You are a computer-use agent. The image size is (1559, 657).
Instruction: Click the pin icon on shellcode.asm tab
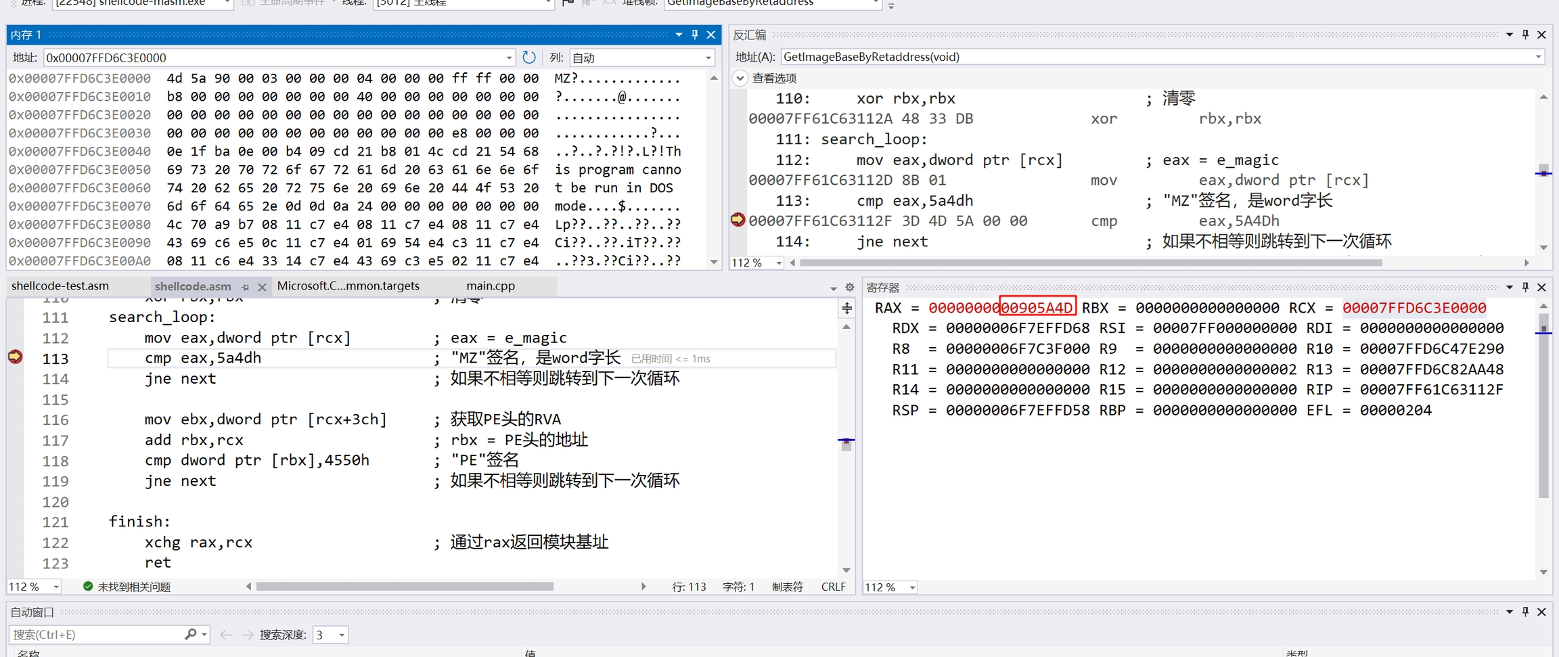click(245, 288)
